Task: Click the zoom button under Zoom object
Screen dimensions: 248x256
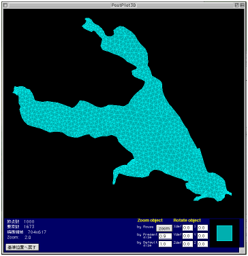Action: pyautogui.click(x=164, y=228)
